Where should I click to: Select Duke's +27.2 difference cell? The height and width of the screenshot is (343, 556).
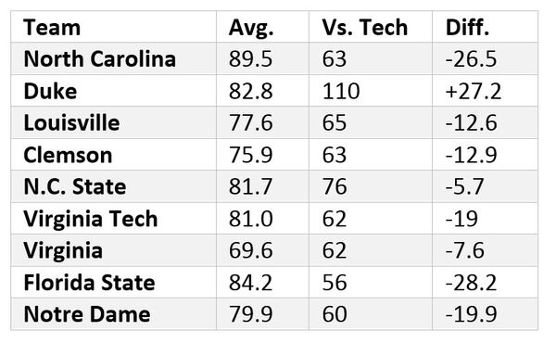(485, 91)
